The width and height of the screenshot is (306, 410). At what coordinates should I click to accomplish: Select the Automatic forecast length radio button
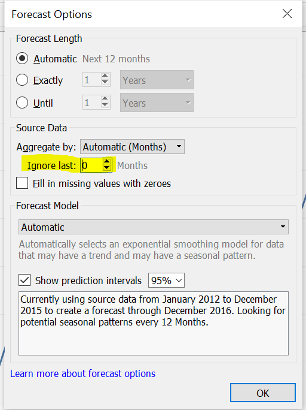(22, 59)
